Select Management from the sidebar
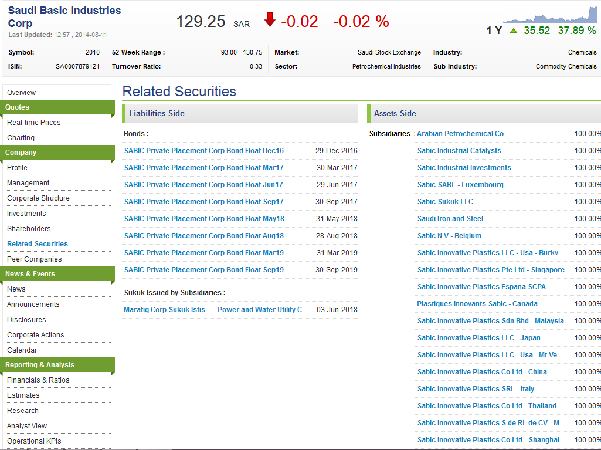Image resolution: width=601 pixels, height=450 pixels. [x=28, y=183]
